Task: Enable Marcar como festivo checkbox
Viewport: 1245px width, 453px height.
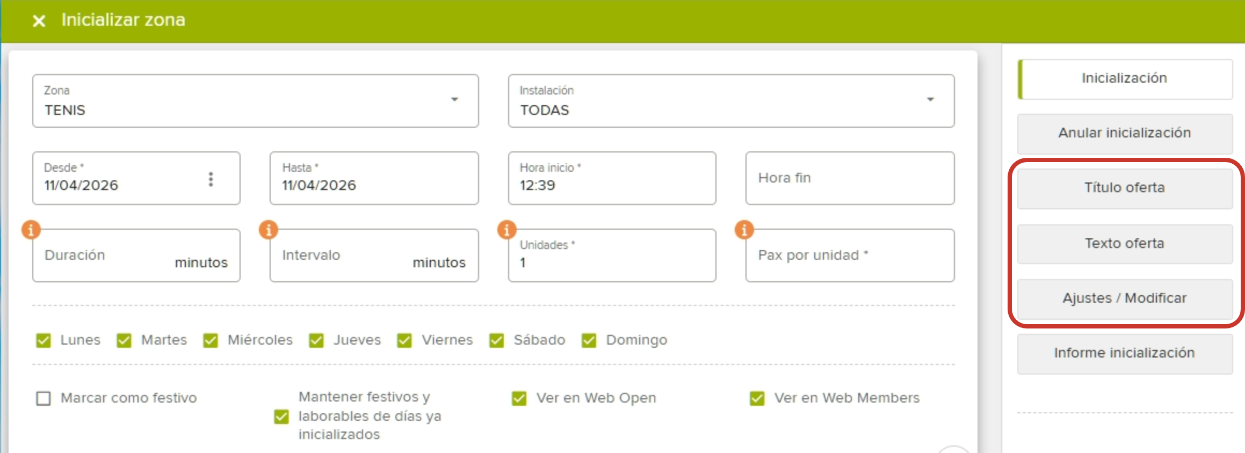Action: pyautogui.click(x=44, y=398)
